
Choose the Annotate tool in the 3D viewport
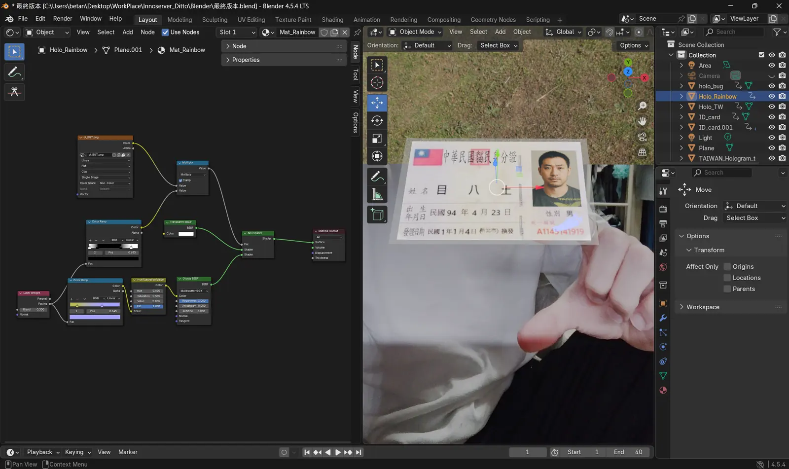click(x=377, y=177)
